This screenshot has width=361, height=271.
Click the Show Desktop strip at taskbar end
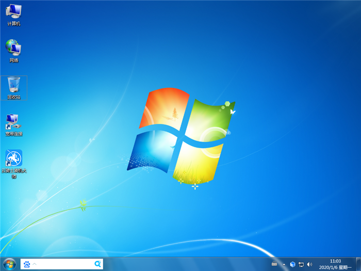[x=359, y=264]
